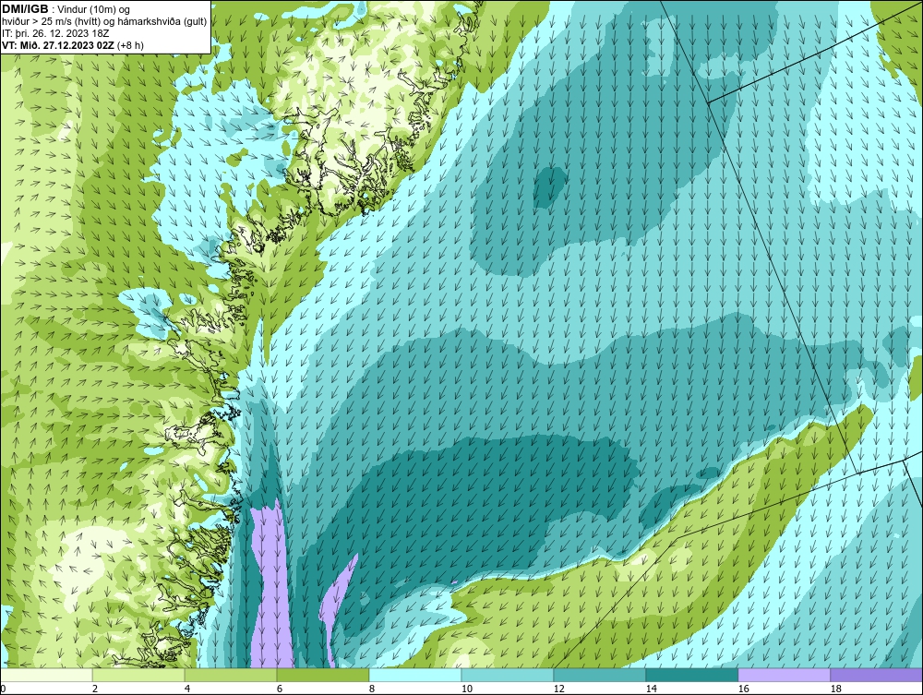The height and width of the screenshot is (695, 923).
Task: Click the 4-6 m/s green legend swatch
Action: click(x=231, y=675)
